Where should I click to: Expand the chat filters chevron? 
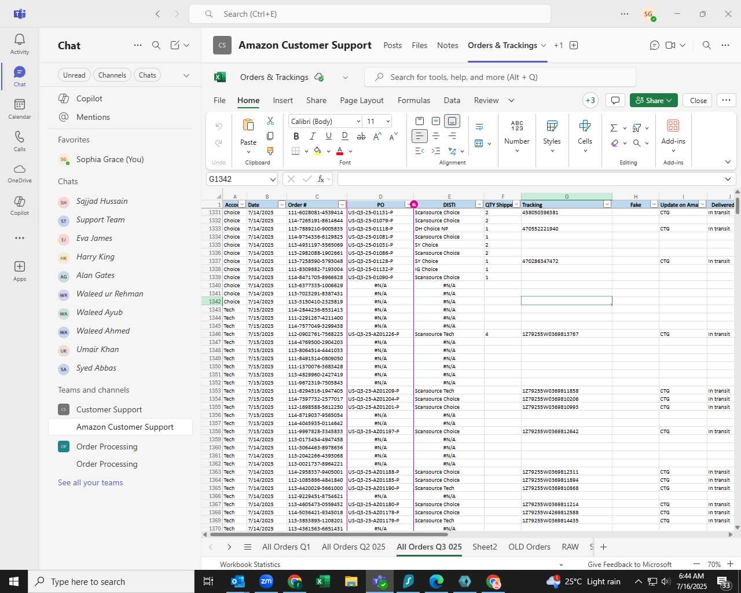[186, 75]
